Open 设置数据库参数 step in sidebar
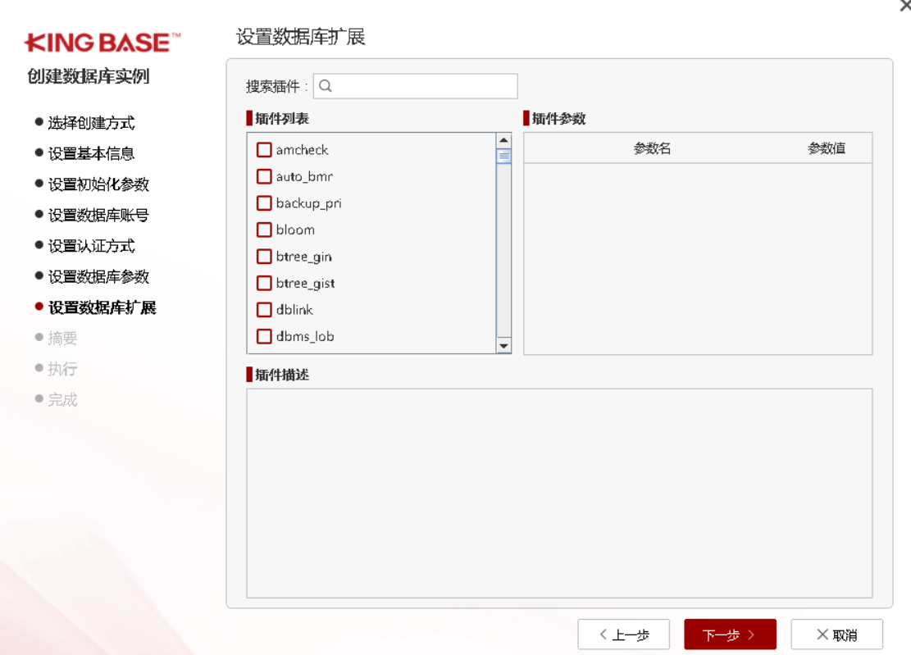 tap(98, 277)
